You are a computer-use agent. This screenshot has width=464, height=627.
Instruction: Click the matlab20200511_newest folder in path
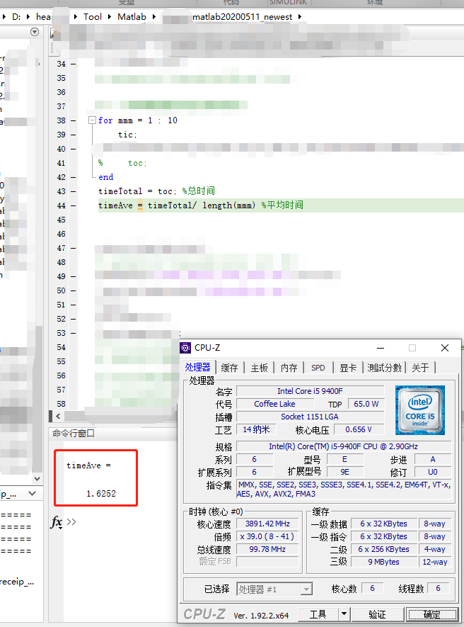242,17
